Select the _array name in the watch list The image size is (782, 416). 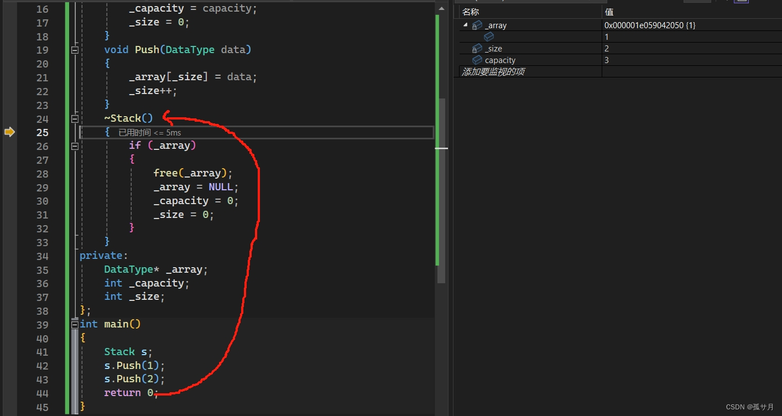click(496, 25)
